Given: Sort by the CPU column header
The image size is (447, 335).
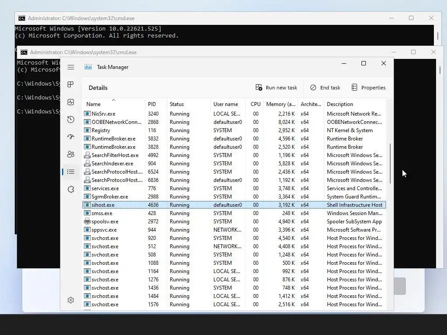Looking at the screenshot, I should [255, 104].
